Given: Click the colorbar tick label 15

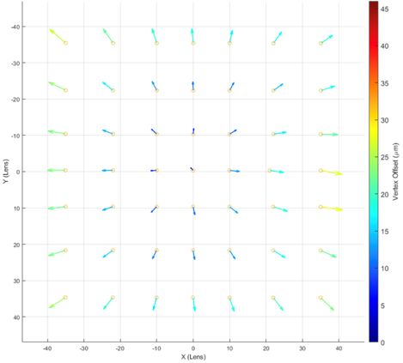Looking at the screenshot, I should click(385, 232).
